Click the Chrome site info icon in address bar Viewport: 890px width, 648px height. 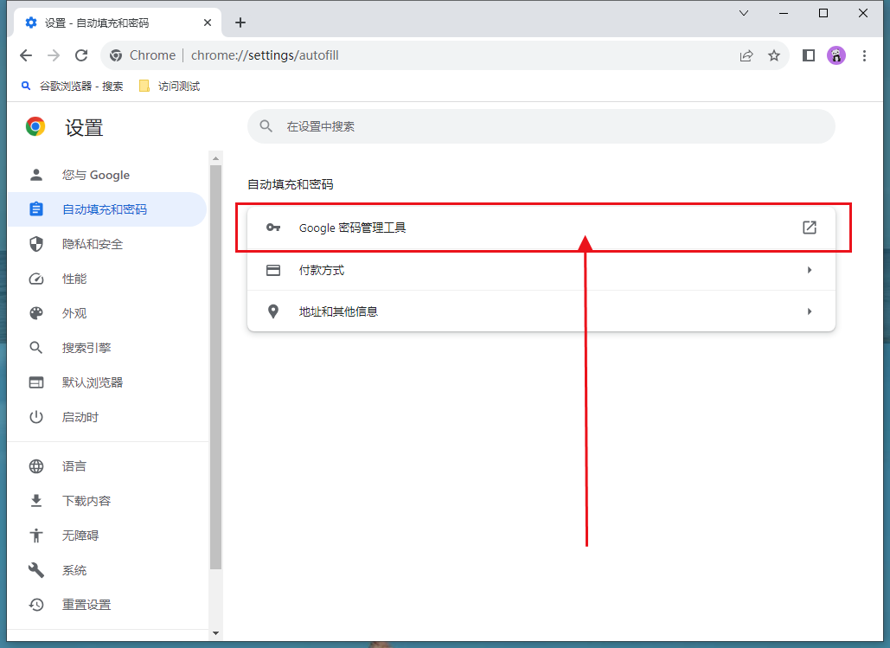pos(116,55)
